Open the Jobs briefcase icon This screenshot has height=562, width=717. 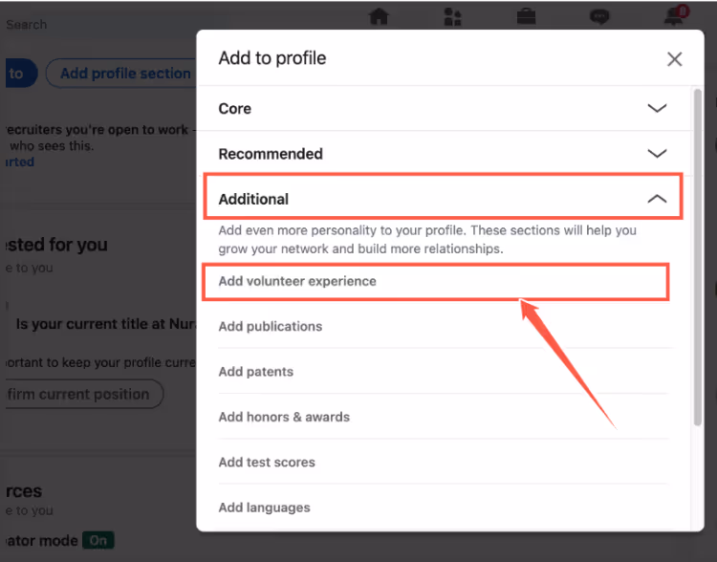click(527, 17)
